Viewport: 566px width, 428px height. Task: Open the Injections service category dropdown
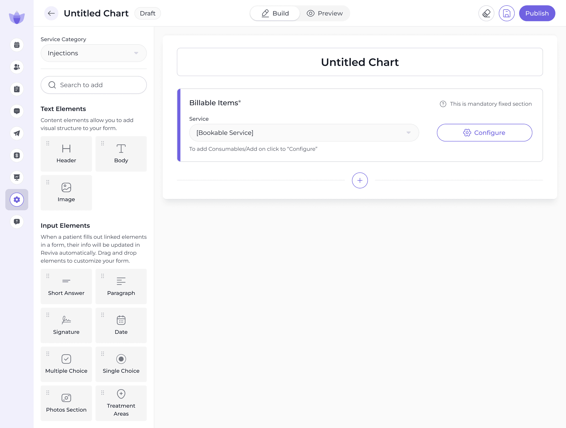pyautogui.click(x=93, y=53)
